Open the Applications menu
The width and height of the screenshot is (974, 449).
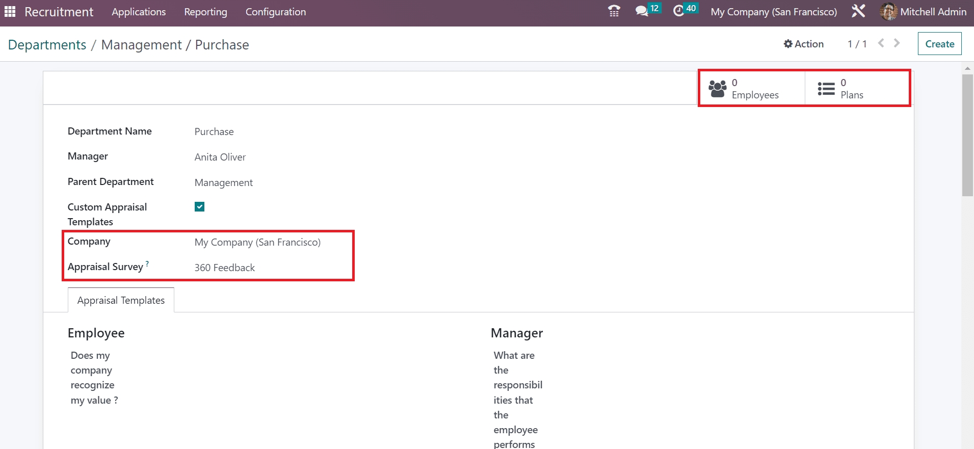(139, 12)
